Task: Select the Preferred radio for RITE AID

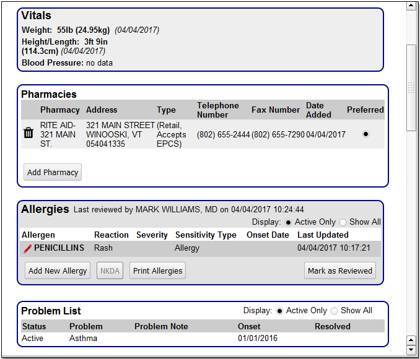Action: pos(365,134)
